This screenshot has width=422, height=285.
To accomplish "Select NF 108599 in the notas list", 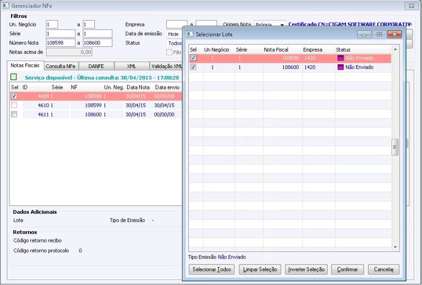I will click(93, 105).
